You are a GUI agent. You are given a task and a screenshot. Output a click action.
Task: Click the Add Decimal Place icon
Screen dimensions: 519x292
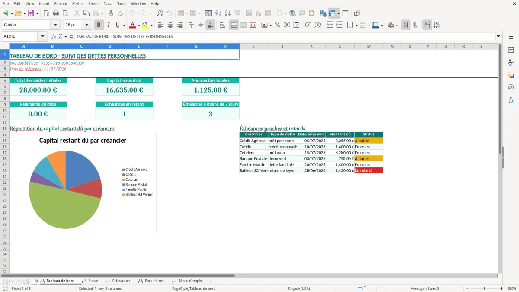pyautogui.click(x=308, y=25)
